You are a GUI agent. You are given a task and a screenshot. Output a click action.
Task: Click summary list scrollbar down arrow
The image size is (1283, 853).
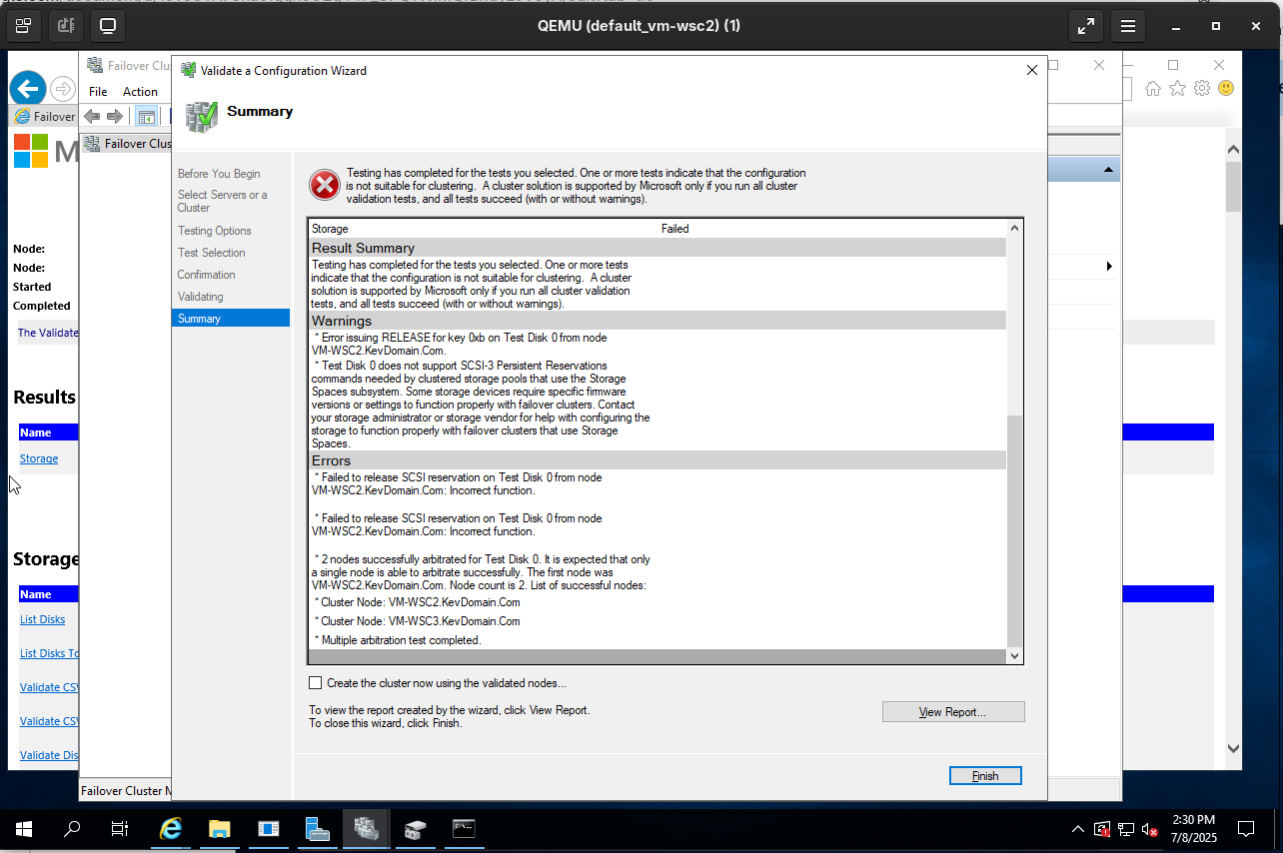[x=1015, y=656]
